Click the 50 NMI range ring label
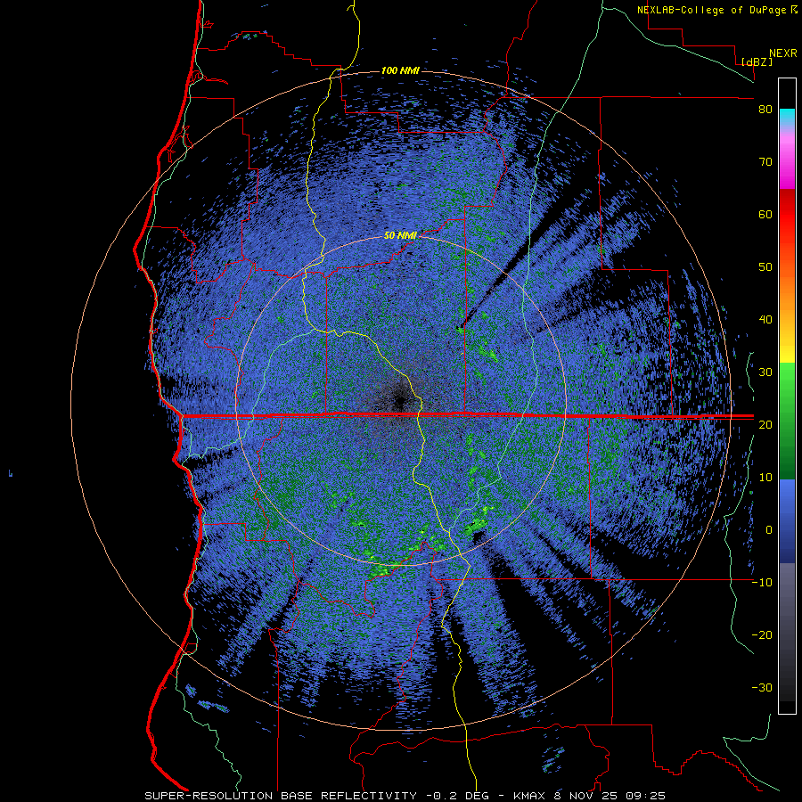The width and height of the screenshot is (802, 802). (x=400, y=236)
